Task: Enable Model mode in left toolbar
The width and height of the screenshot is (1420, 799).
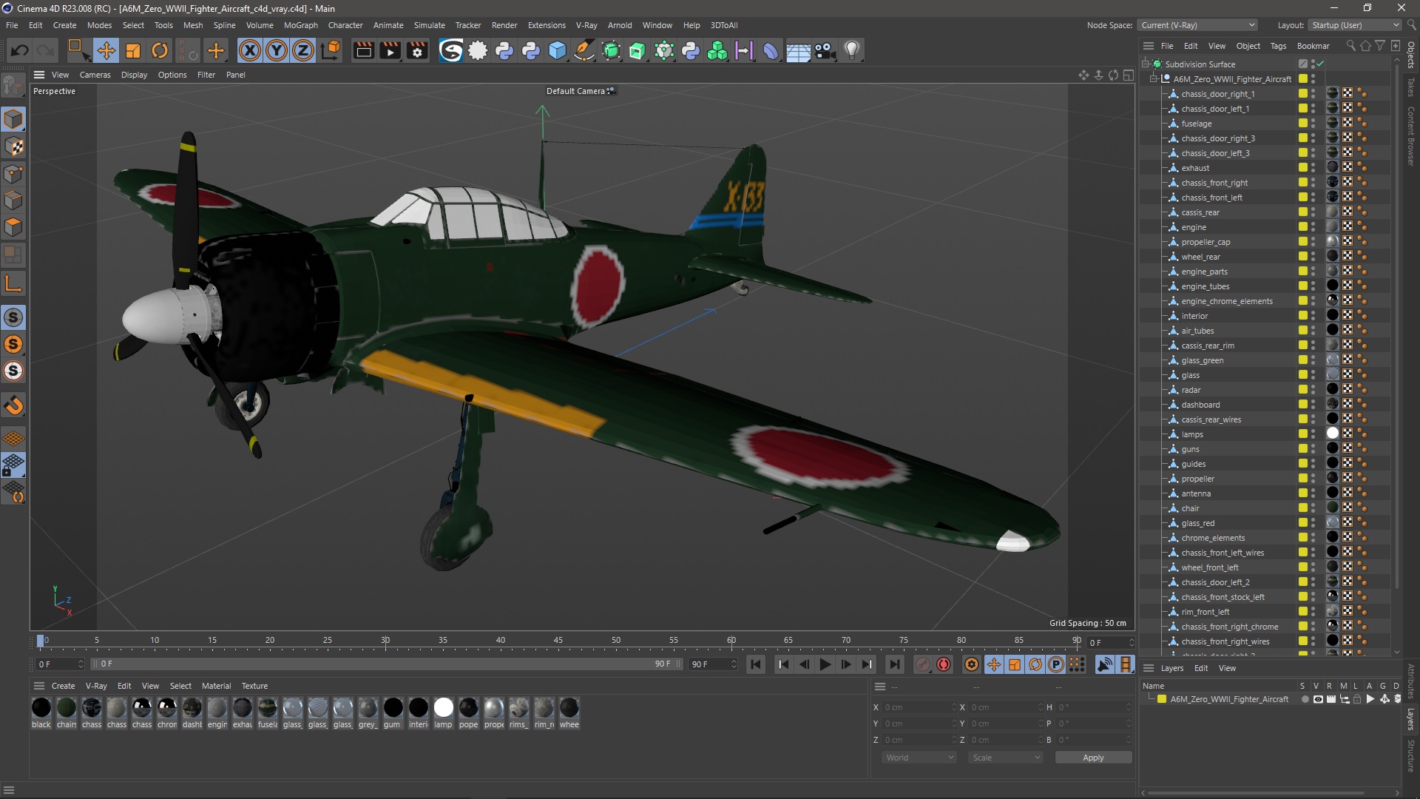Action: pos(13,119)
